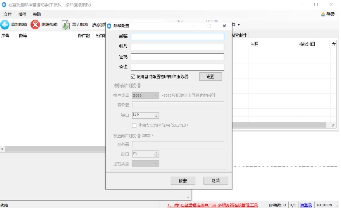The height and width of the screenshot is (210, 341).
Task: Toggle the SSL/TLS secure connection checkbox
Action: (135, 125)
